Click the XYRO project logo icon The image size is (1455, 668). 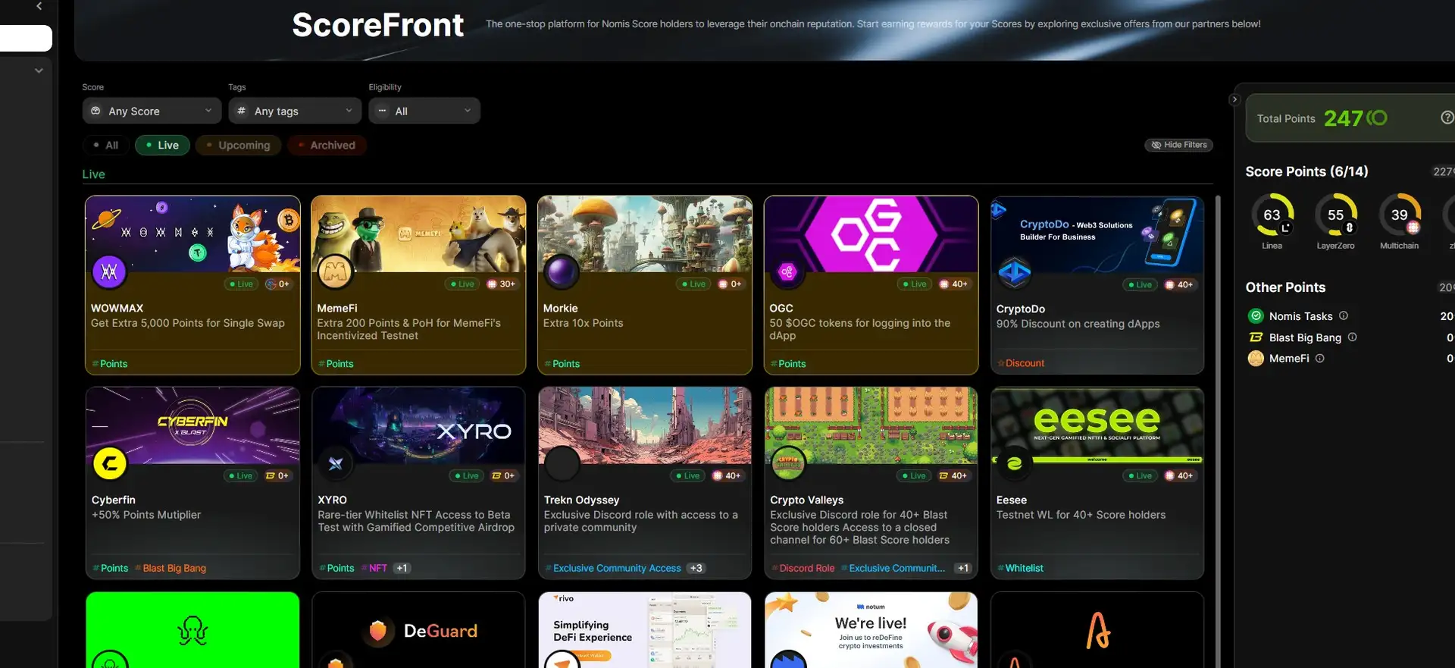pos(336,463)
